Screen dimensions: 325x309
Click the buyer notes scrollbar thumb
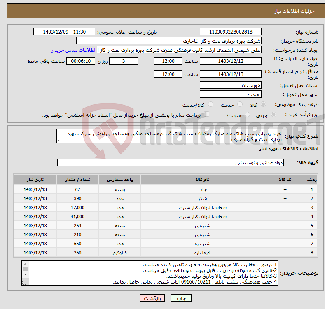tap(25, 269)
